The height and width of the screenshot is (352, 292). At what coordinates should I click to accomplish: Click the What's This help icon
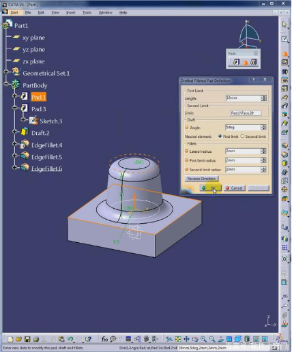point(88,339)
